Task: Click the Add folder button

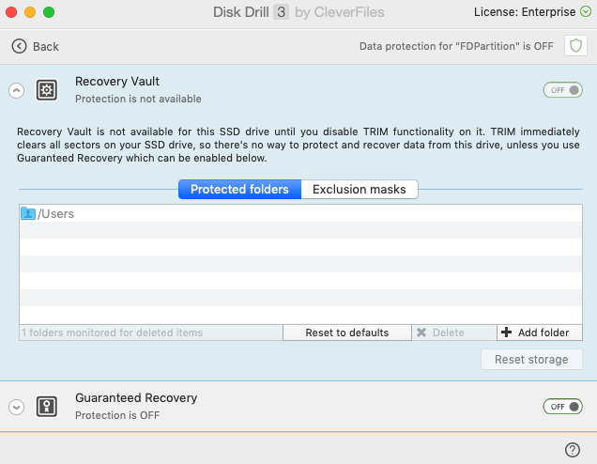Action: [540, 333]
